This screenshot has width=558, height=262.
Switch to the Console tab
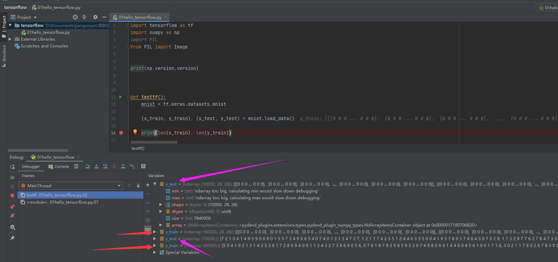pos(59,166)
